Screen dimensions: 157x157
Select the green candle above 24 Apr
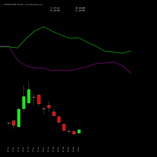(29, 96)
